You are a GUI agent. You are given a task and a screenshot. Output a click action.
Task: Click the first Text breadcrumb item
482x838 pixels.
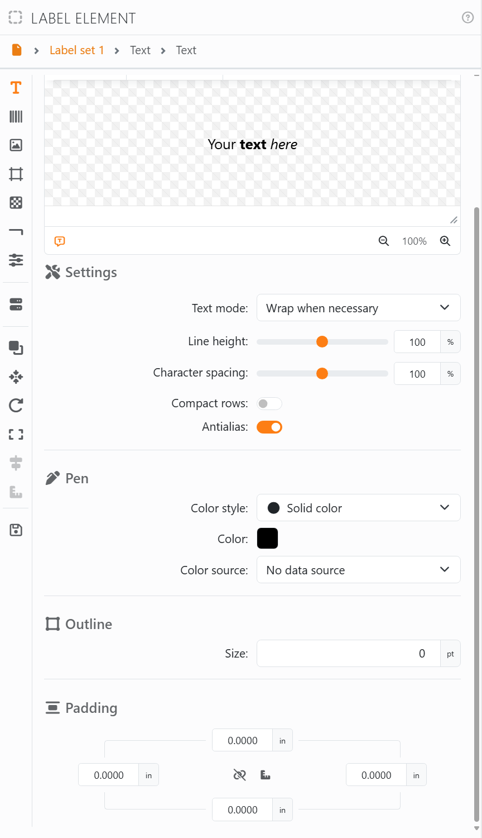click(x=140, y=50)
